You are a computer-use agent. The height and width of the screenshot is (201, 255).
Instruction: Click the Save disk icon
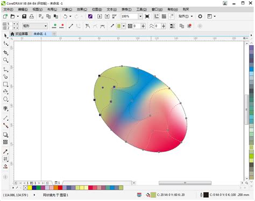coord(24,16)
